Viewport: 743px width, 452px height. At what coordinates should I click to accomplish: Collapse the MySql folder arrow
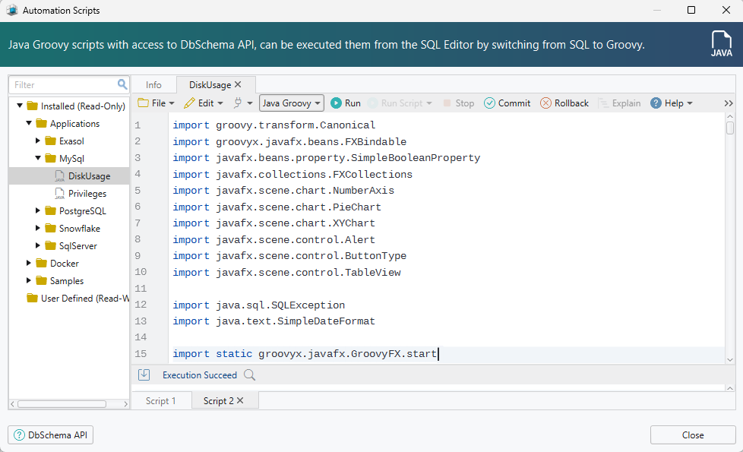pyautogui.click(x=38, y=158)
